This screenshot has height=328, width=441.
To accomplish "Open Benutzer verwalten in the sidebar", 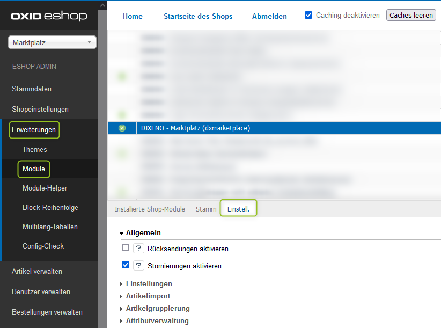I will click(41, 291).
